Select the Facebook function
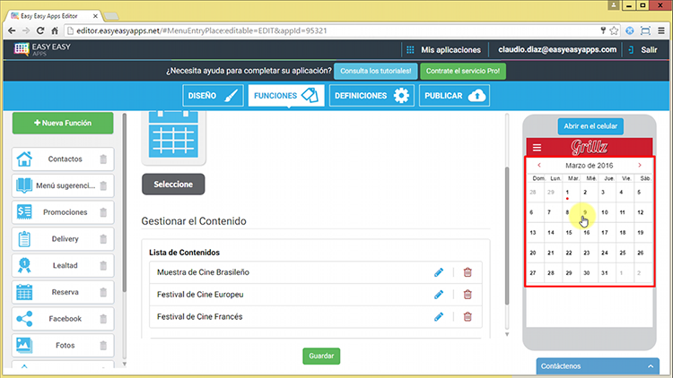This screenshot has width=673, height=378. 63,318
